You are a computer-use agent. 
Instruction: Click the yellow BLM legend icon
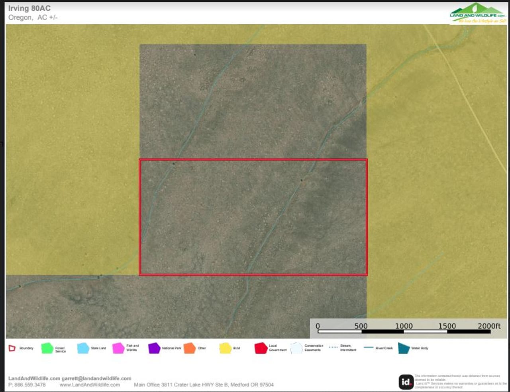[225, 348]
